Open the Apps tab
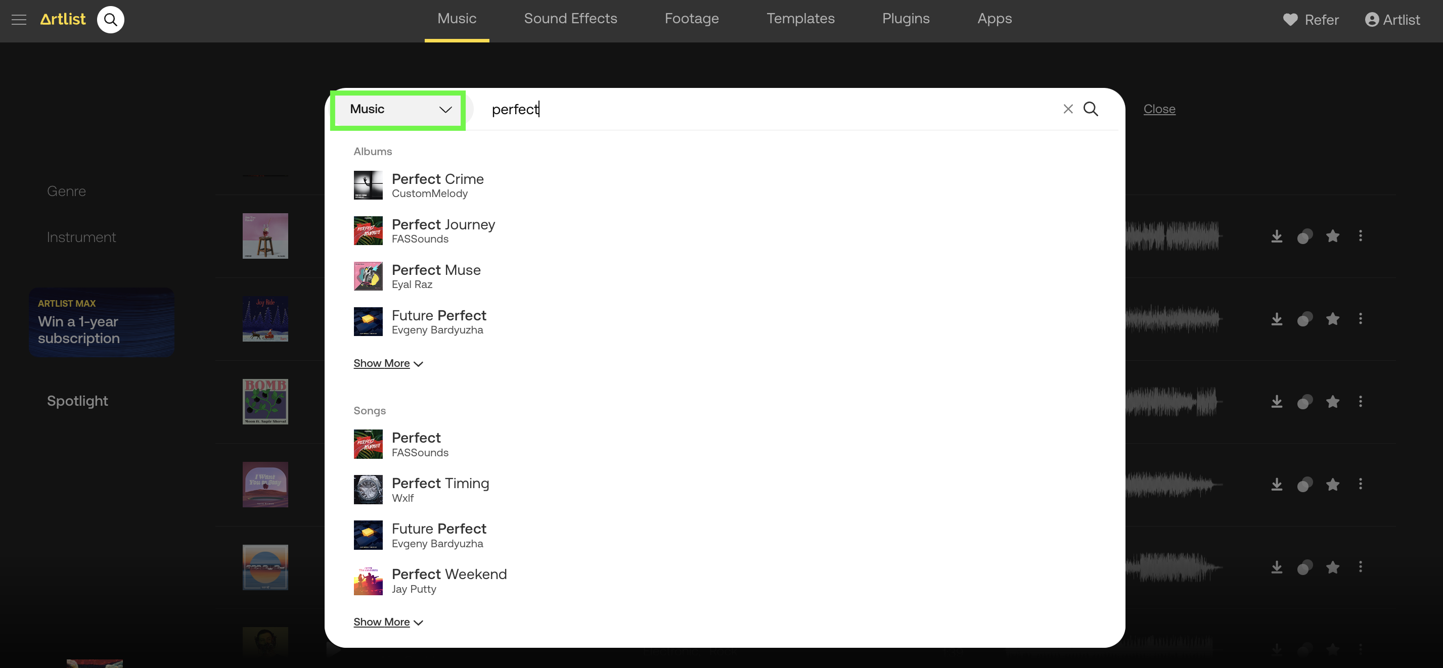 (x=995, y=19)
